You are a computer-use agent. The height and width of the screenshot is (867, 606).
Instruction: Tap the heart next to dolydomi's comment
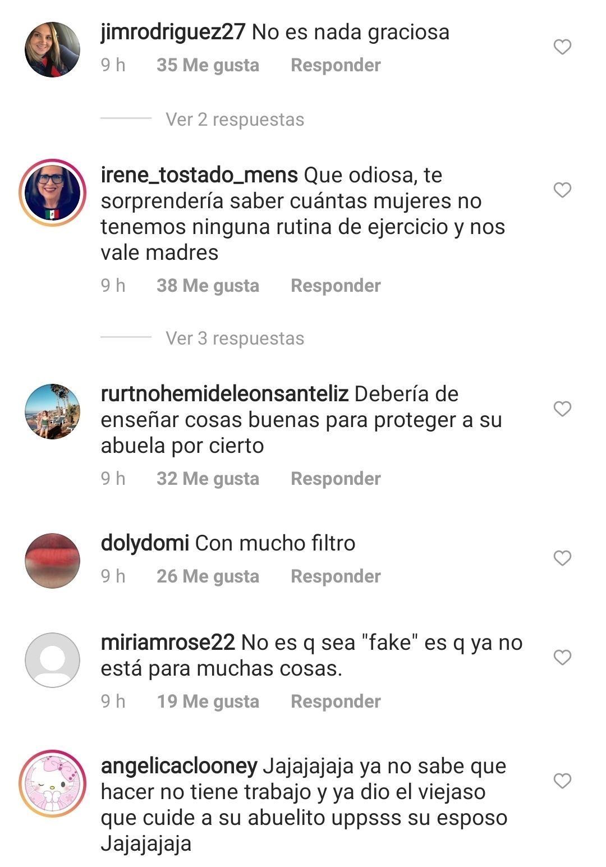coord(562,558)
